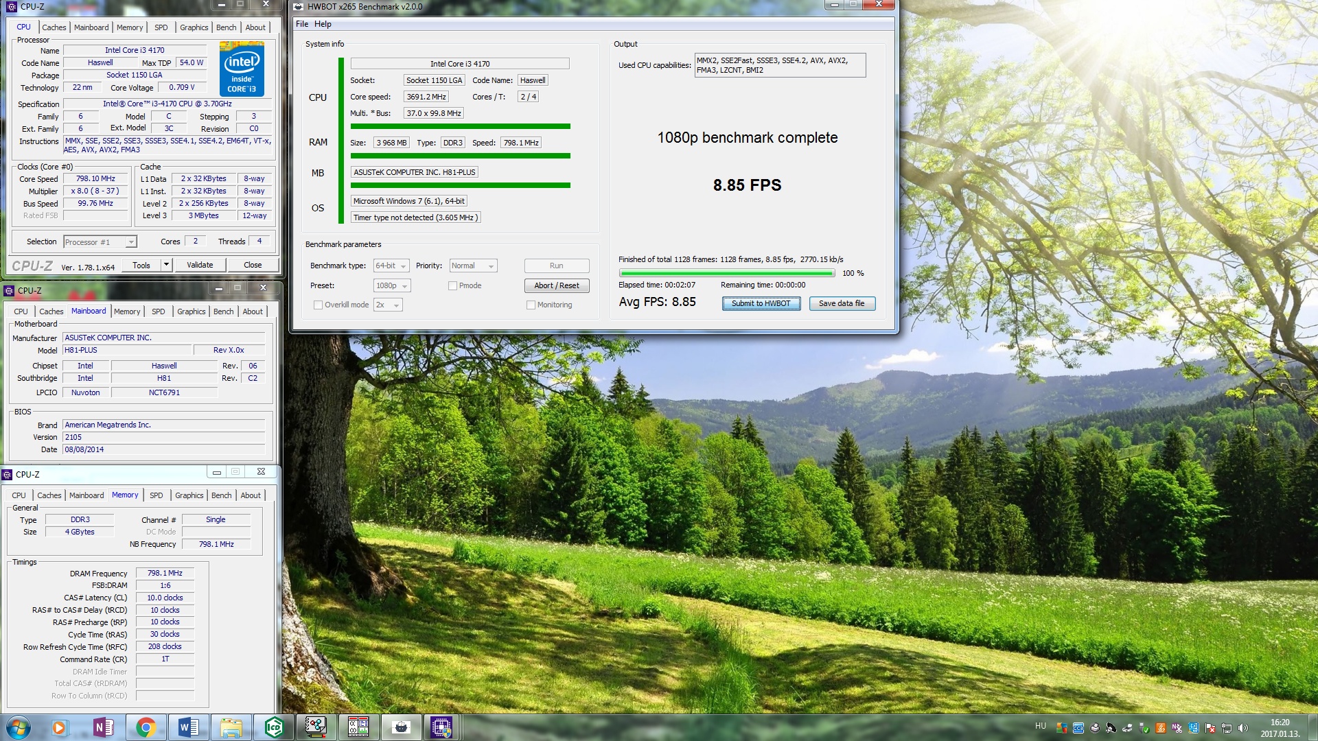1318x741 pixels.
Task: Click the Intel Core i3 4170 name field in HWBOT
Action: [460, 64]
